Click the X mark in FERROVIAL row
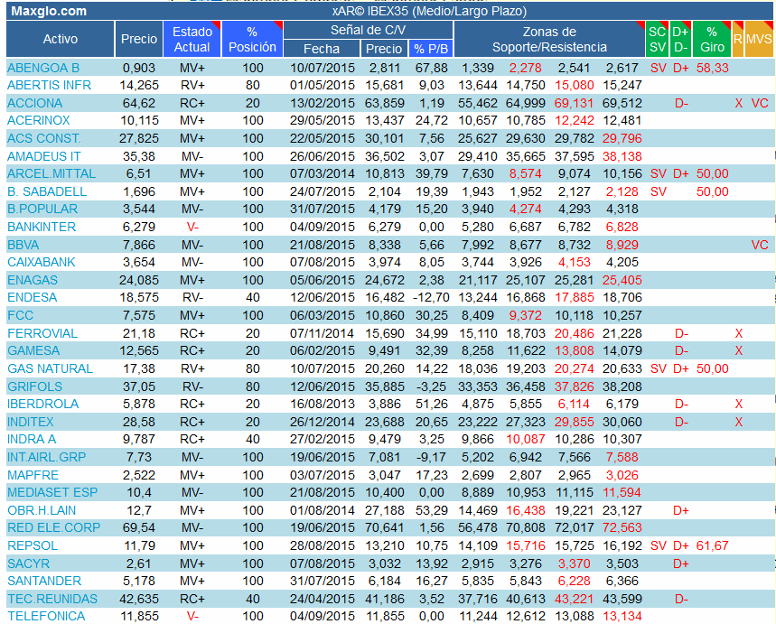776x624 pixels. (738, 333)
